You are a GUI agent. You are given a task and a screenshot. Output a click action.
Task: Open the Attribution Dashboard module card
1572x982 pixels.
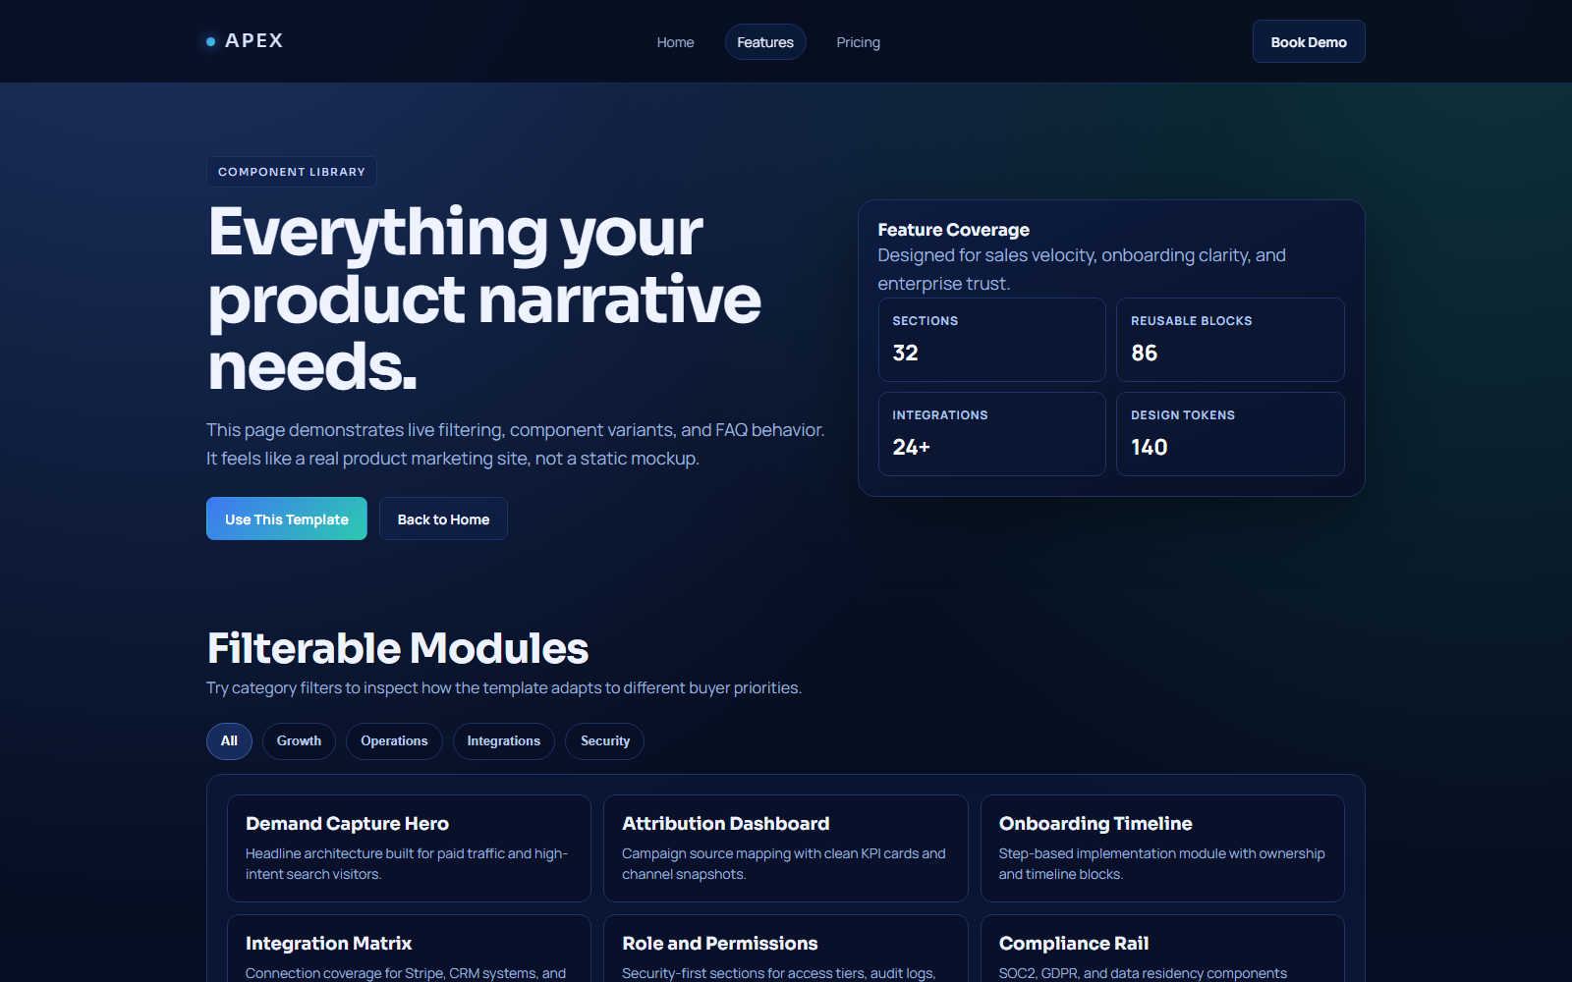tap(785, 847)
